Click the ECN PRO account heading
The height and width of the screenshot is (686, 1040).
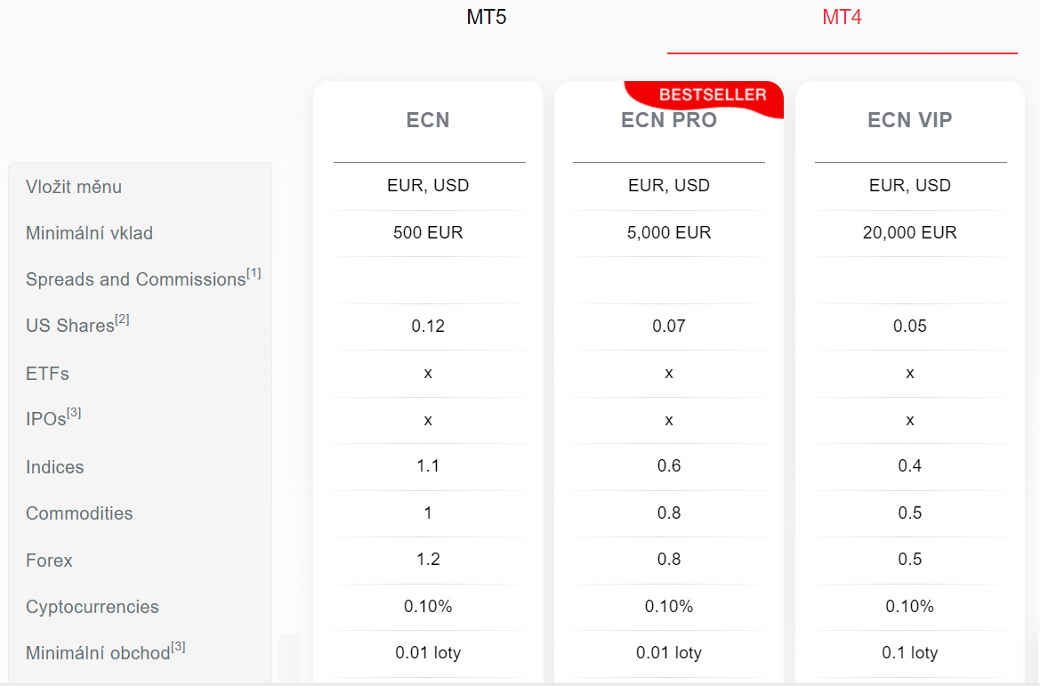669,120
